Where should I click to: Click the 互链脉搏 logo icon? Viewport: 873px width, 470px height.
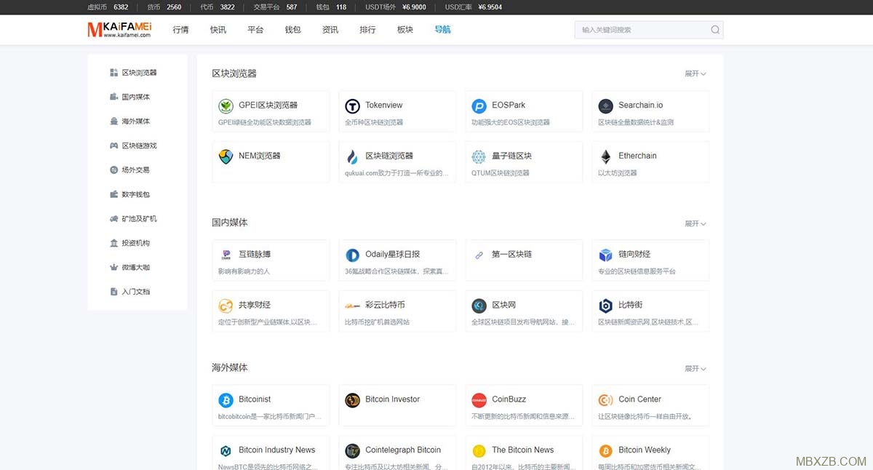226,255
